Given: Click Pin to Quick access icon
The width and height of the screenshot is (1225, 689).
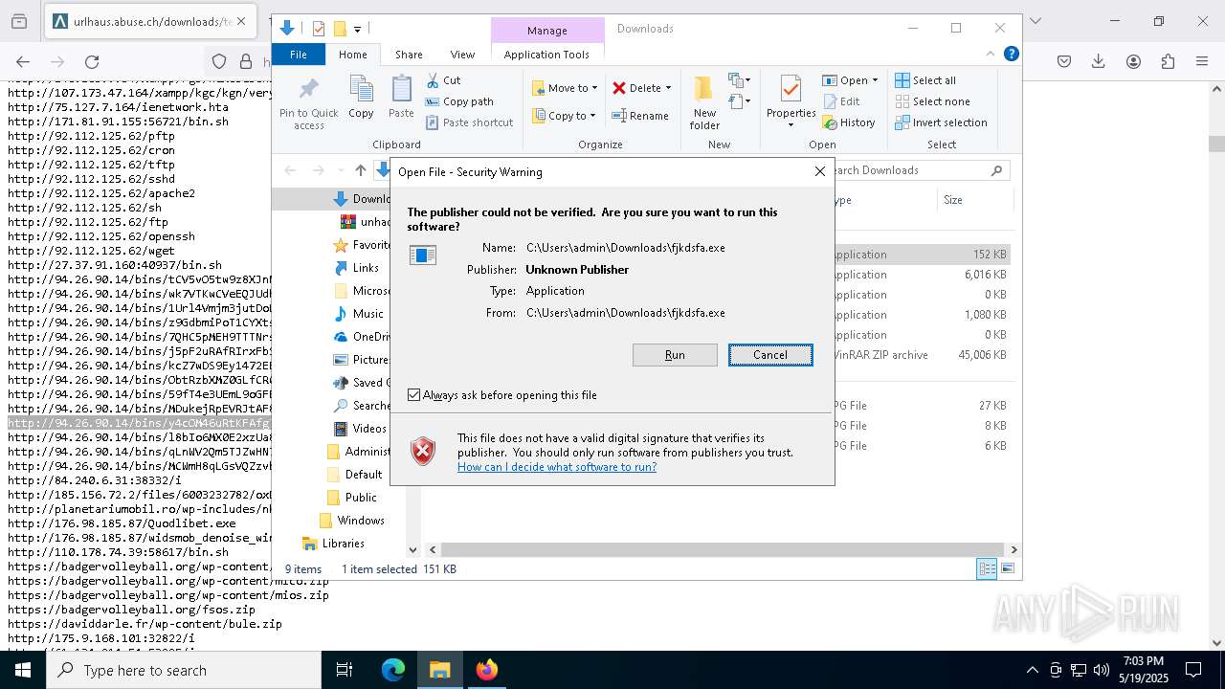Looking at the screenshot, I should click(308, 104).
